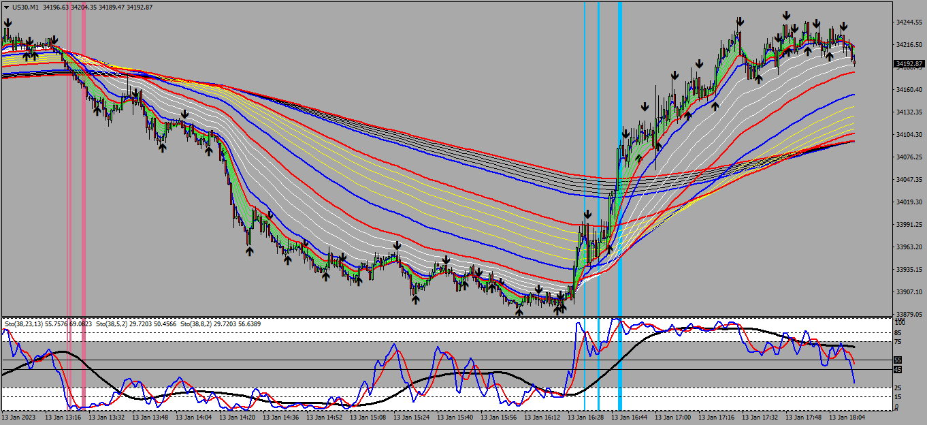927x425 pixels.
Task: Select the 34019.10 price scale label
Action: point(909,202)
